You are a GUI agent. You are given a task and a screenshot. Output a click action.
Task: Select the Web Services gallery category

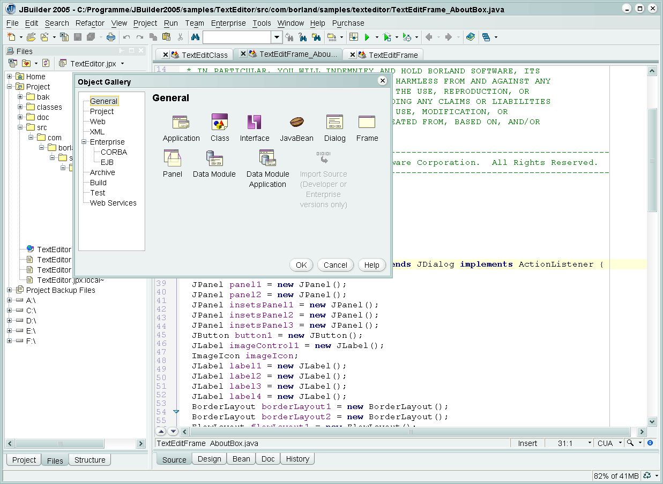tap(113, 203)
